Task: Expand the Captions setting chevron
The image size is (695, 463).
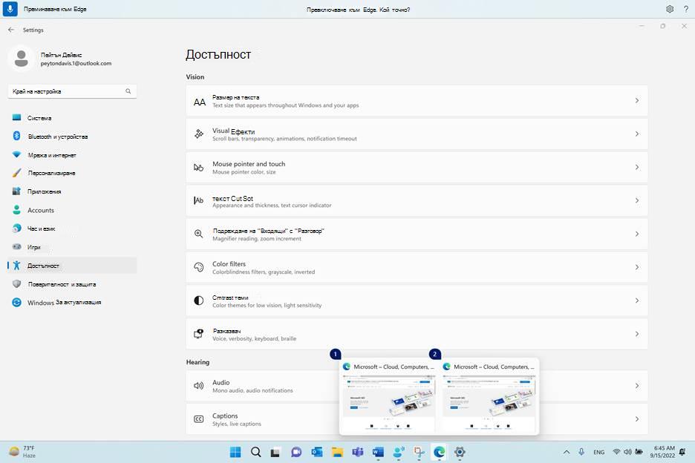Action: 637,419
